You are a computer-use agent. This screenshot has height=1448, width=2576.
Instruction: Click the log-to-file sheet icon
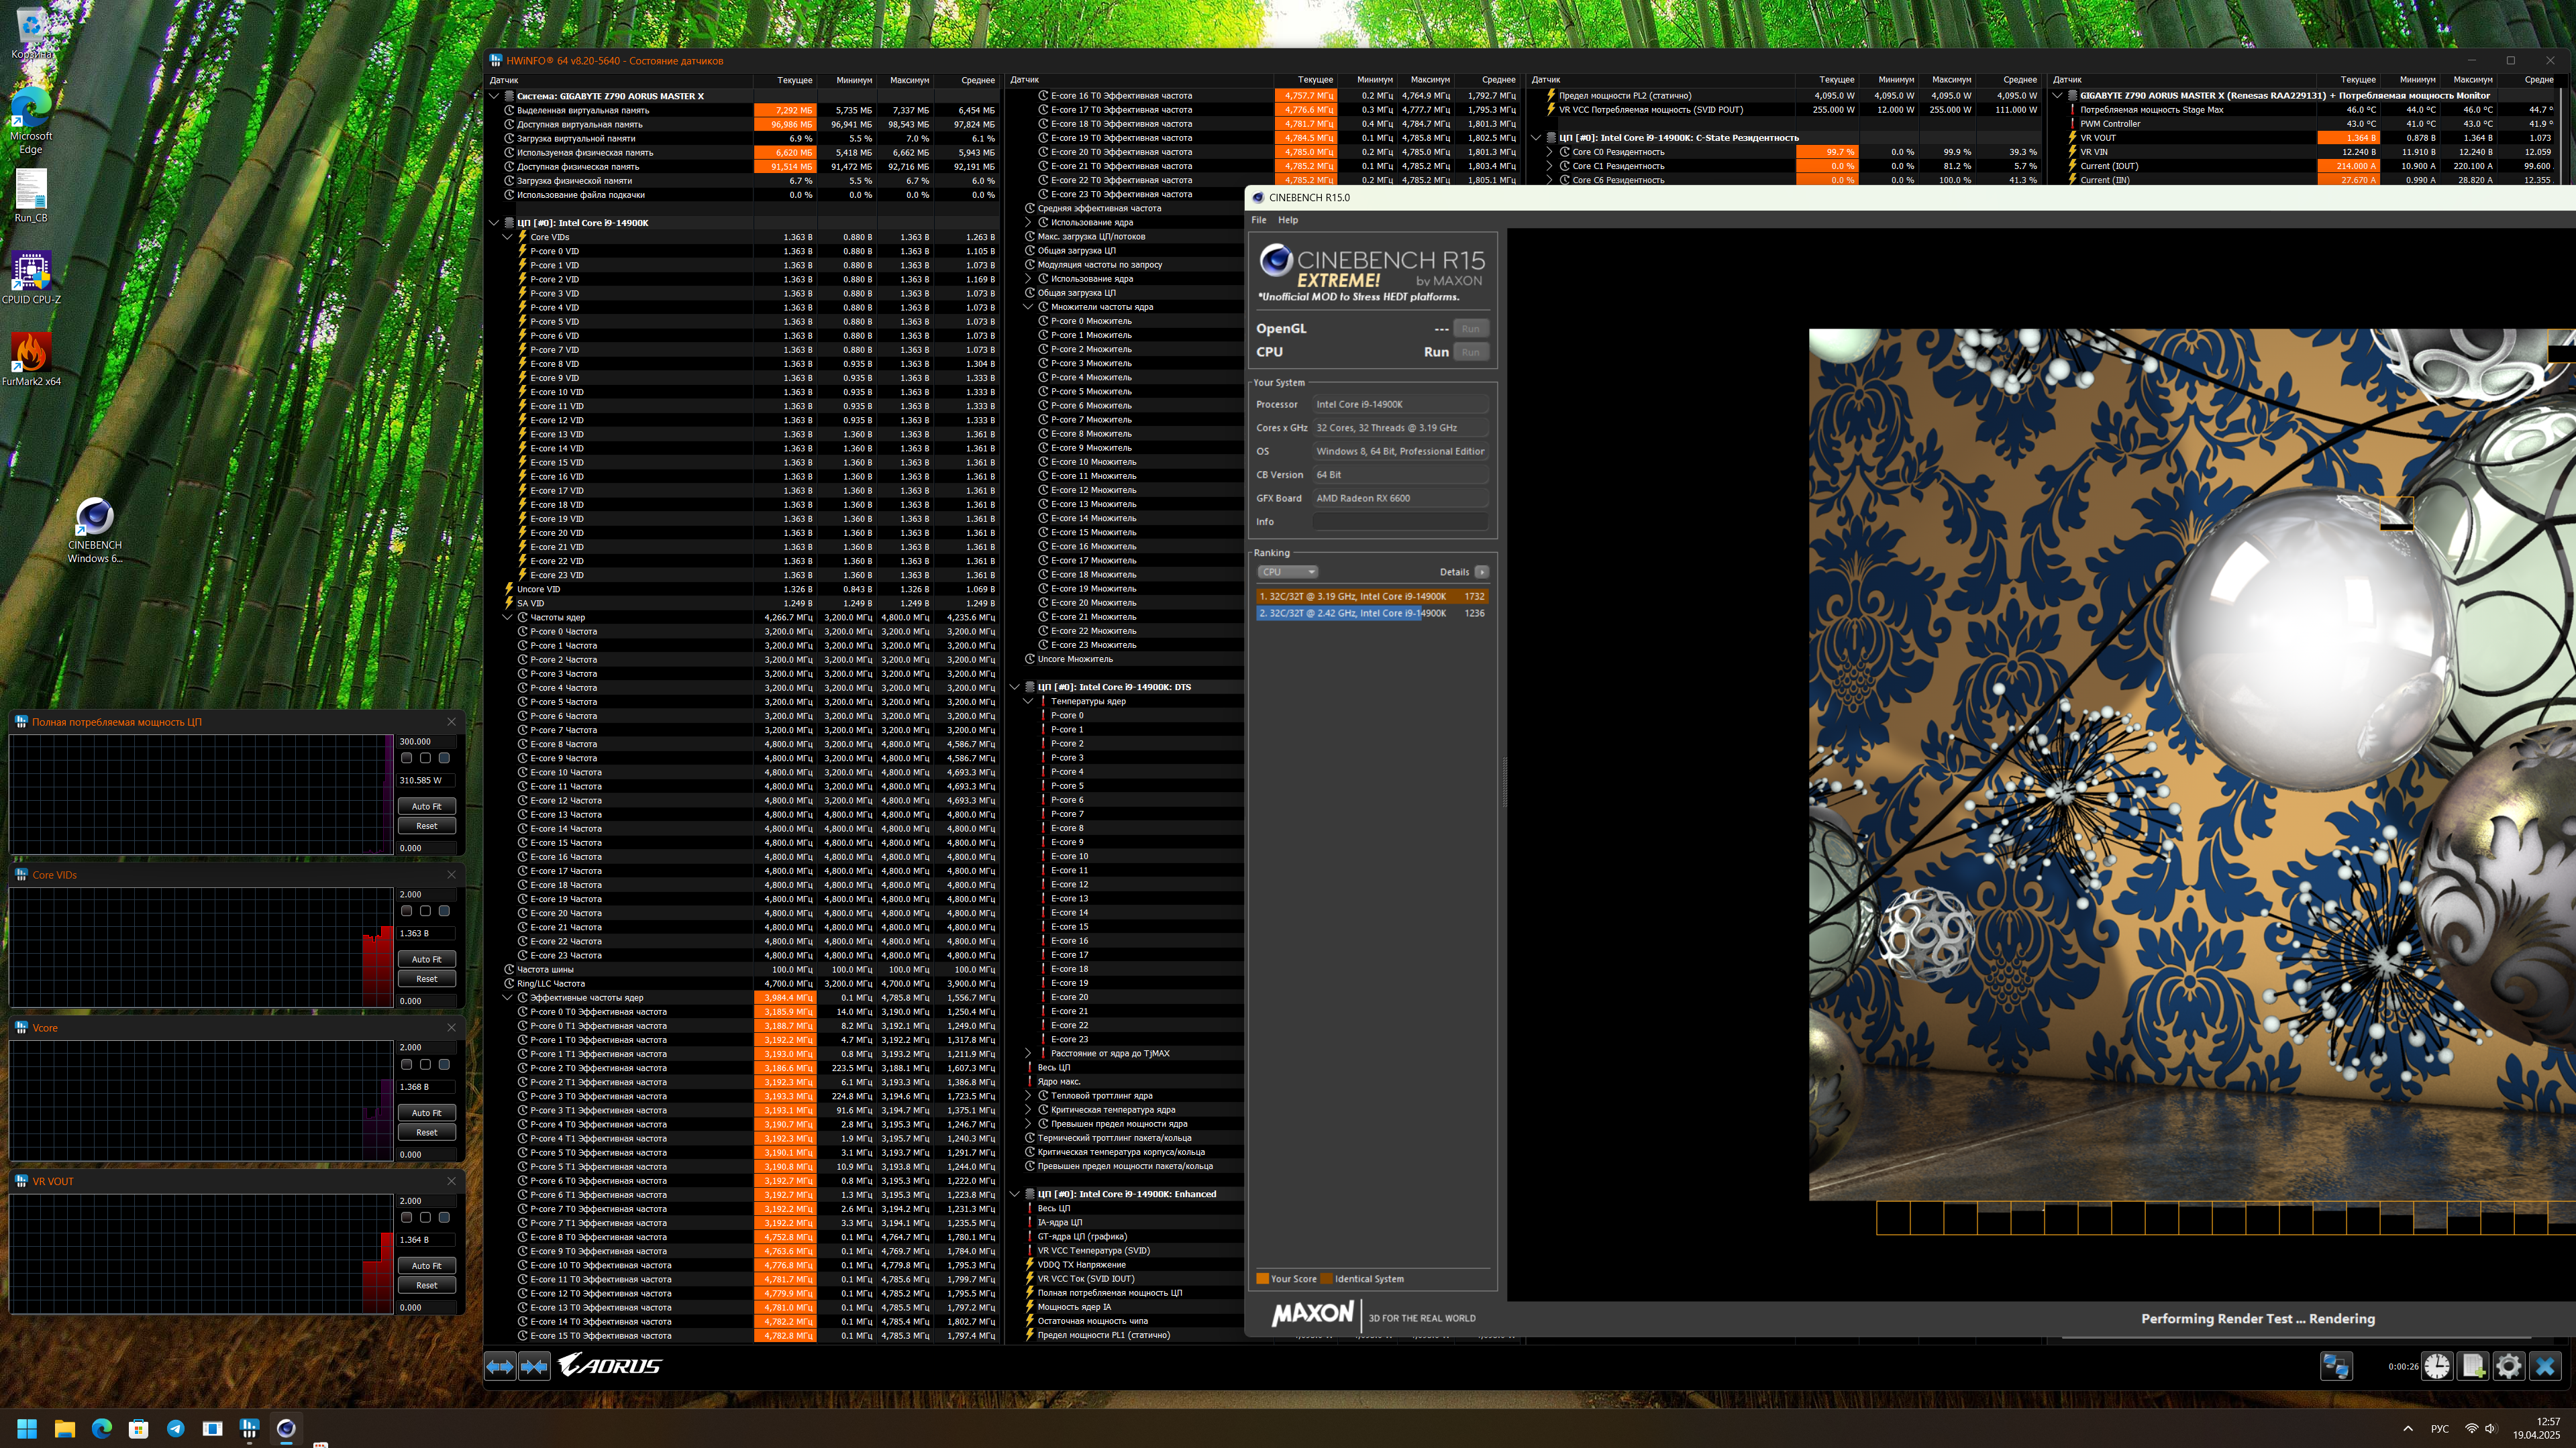[x=2473, y=1366]
